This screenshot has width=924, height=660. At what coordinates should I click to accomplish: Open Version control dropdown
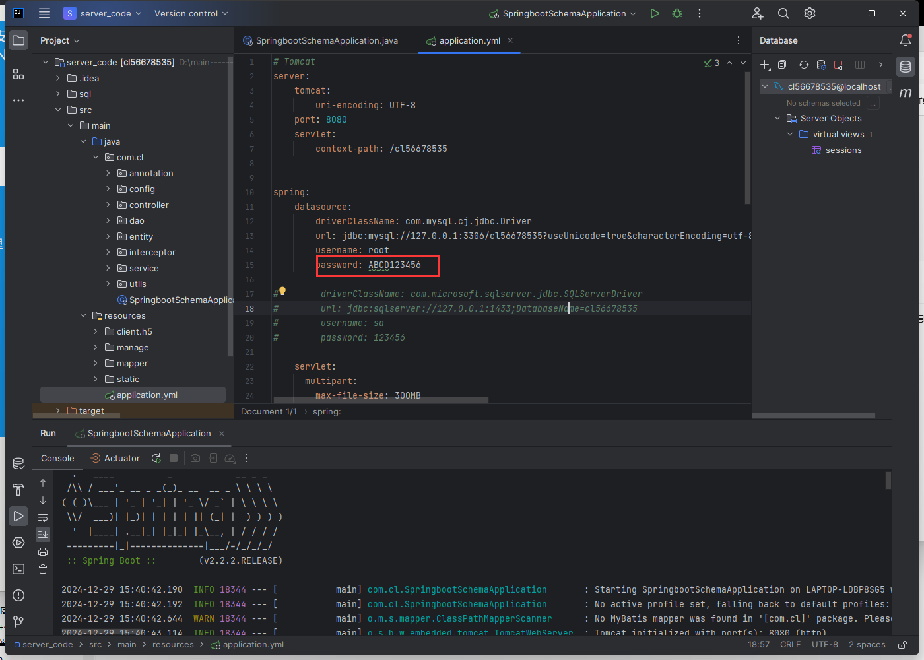tap(191, 13)
